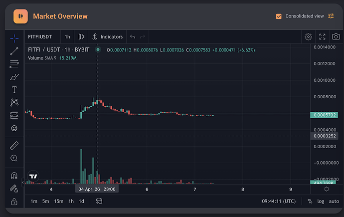344x217 pixels.
Task: Toggle auto scale mode
Action: pyautogui.click(x=334, y=201)
